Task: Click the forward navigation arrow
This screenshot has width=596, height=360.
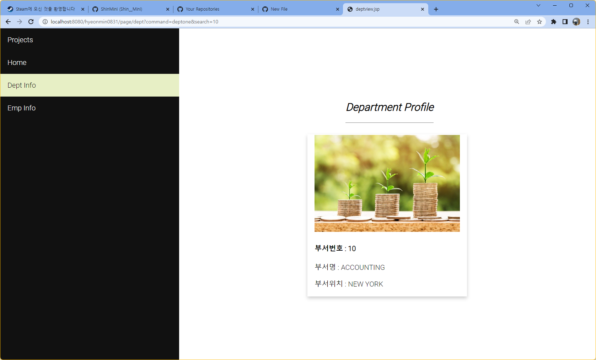Action: click(19, 22)
